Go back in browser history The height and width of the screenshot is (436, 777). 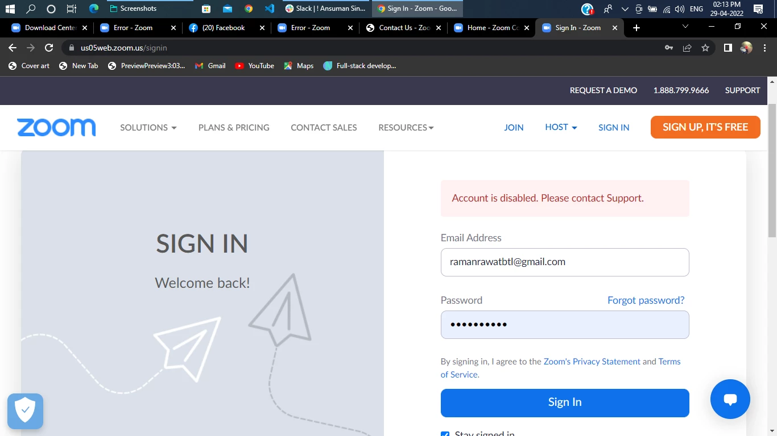point(13,48)
